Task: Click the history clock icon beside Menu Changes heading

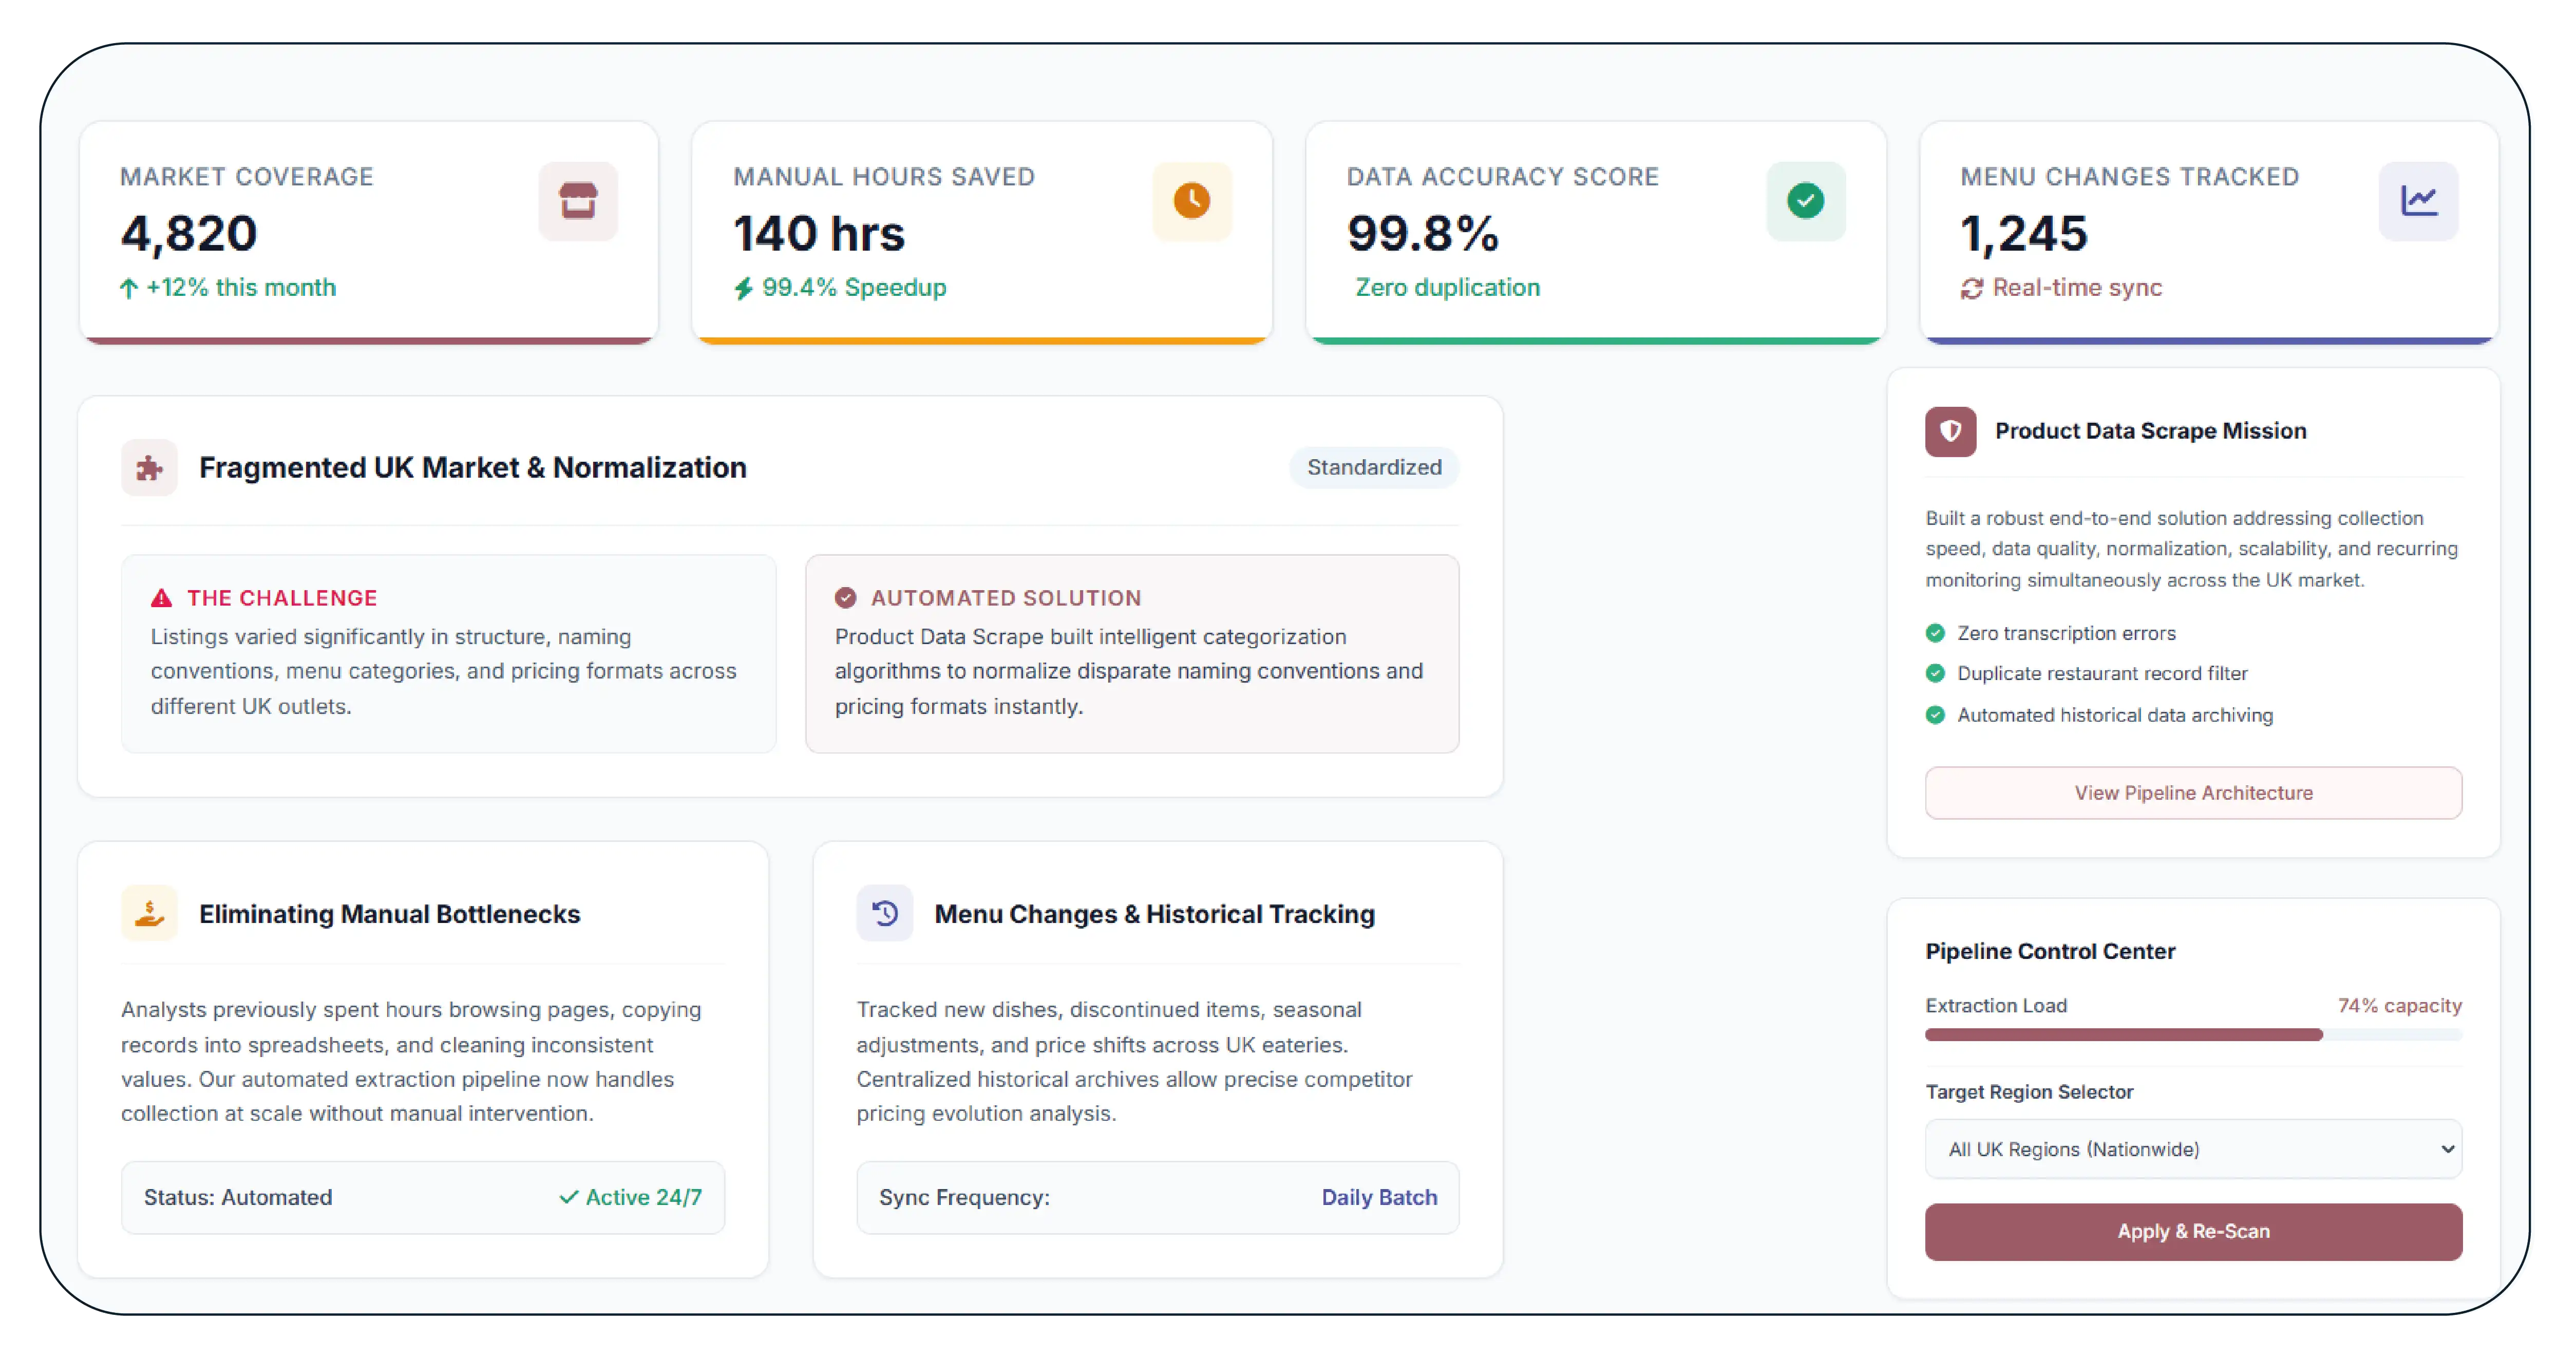Action: click(x=885, y=913)
